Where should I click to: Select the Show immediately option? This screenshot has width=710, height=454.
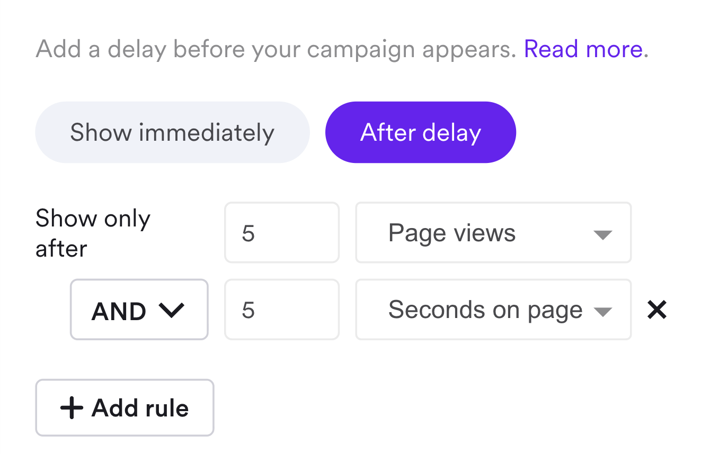click(x=172, y=132)
